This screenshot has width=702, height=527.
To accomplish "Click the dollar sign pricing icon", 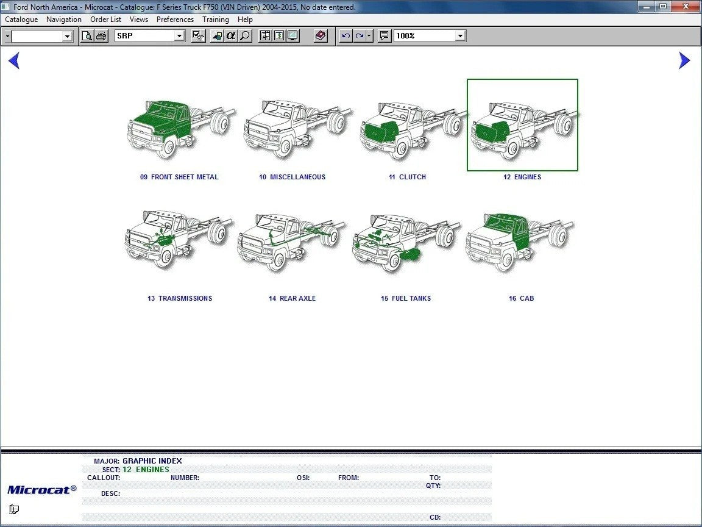I will click(278, 36).
